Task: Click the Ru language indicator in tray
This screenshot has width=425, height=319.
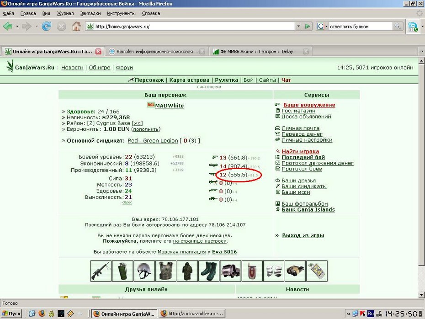Action: pos(371,314)
